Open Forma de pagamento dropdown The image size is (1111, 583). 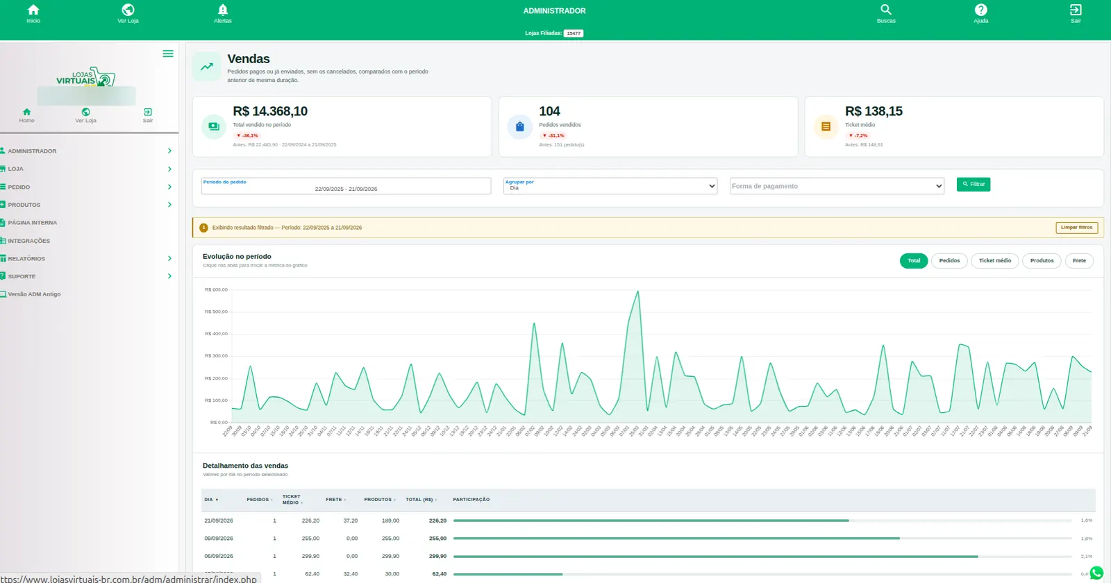(837, 186)
